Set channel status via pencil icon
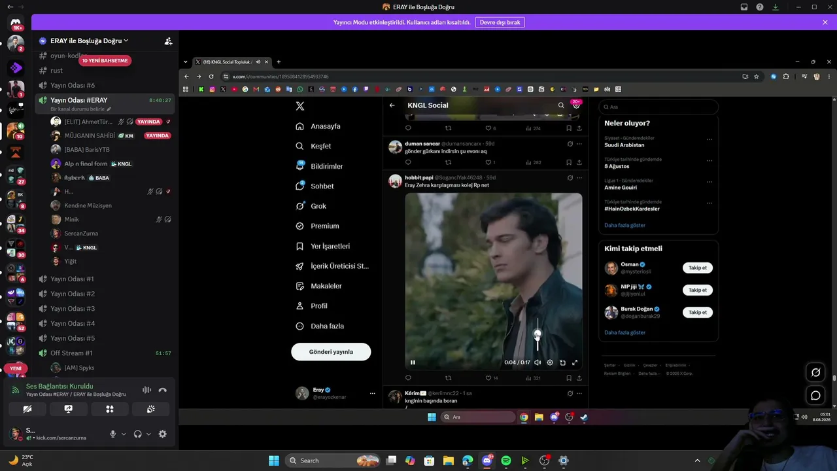Screen dimensions: 837x471 pos(109,109)
